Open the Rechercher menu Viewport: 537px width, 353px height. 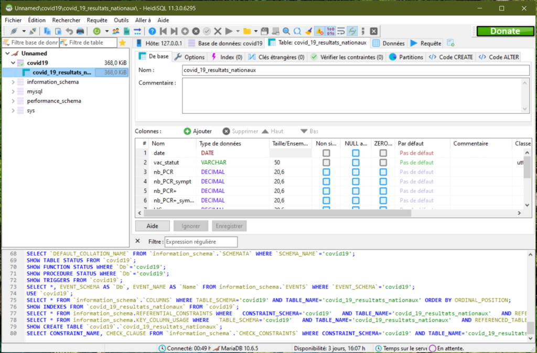(66, 20)
